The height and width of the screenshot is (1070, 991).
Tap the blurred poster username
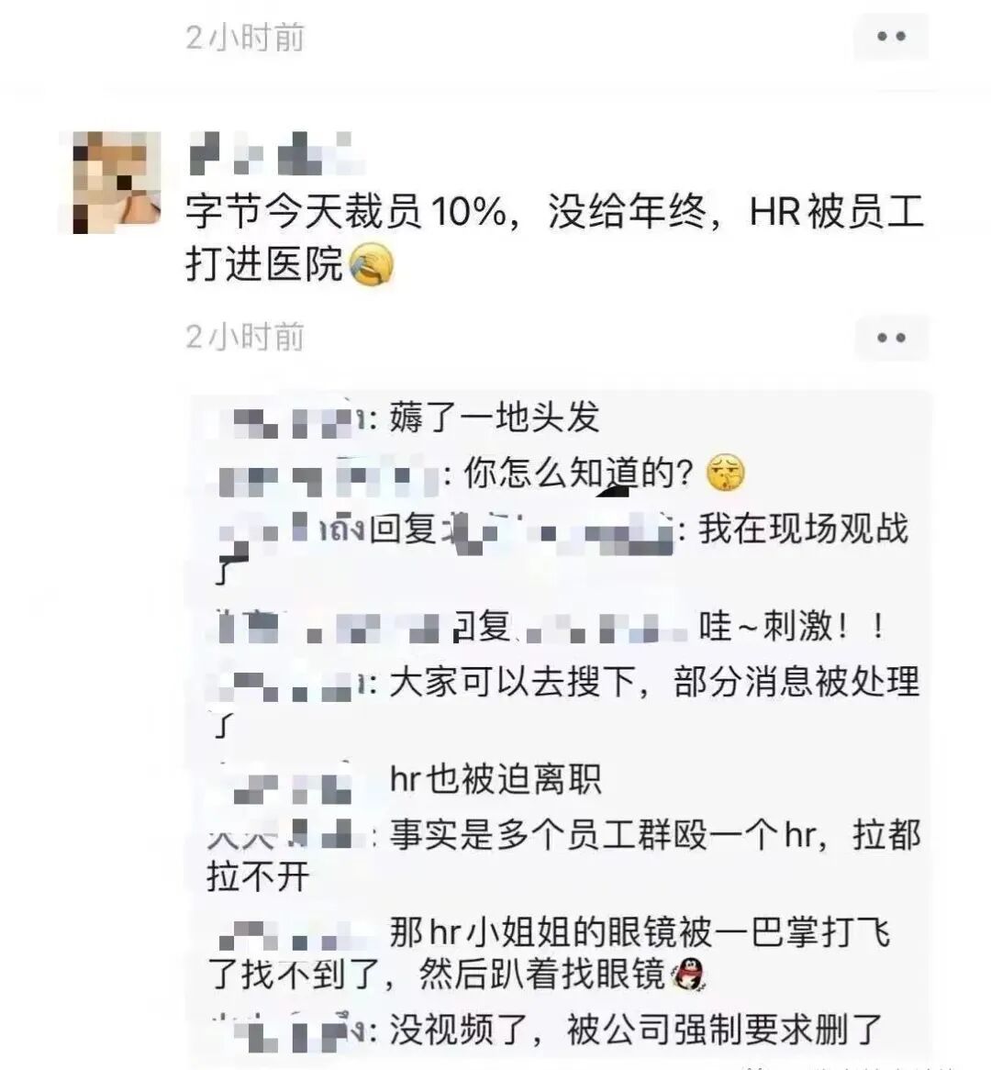(275, 154)
